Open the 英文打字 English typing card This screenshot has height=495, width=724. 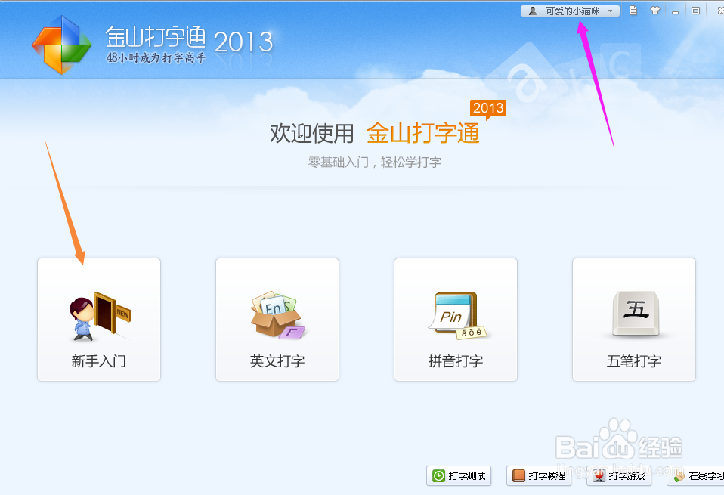[x=277, y=320]
